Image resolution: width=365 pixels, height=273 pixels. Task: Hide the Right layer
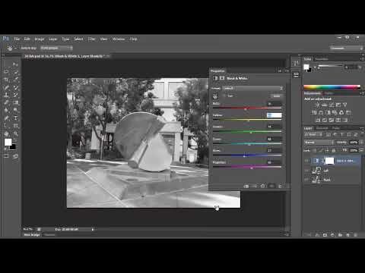pyautogui.click(x=306, y=180)
